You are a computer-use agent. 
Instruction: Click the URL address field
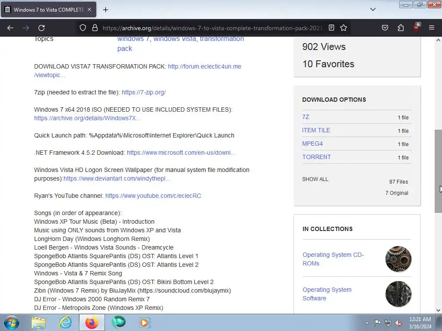click(212, 28)
